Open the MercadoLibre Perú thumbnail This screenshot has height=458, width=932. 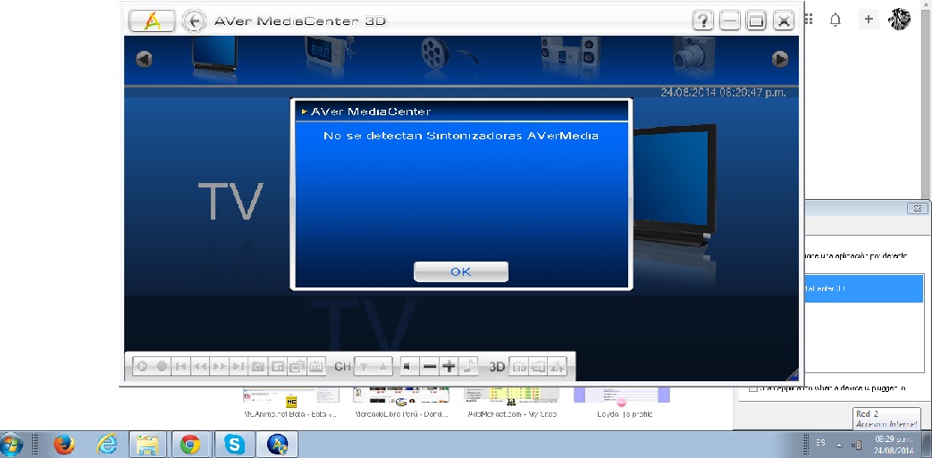point(401,402)
